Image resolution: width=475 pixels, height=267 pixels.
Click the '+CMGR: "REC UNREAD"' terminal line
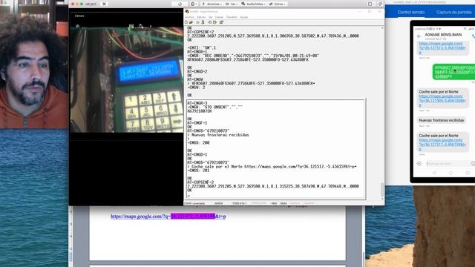click(x=253, y=56)
